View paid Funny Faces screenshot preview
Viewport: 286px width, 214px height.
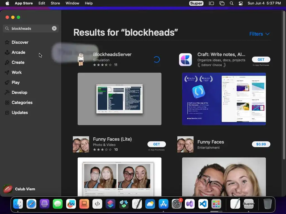(x=224, y=177)
